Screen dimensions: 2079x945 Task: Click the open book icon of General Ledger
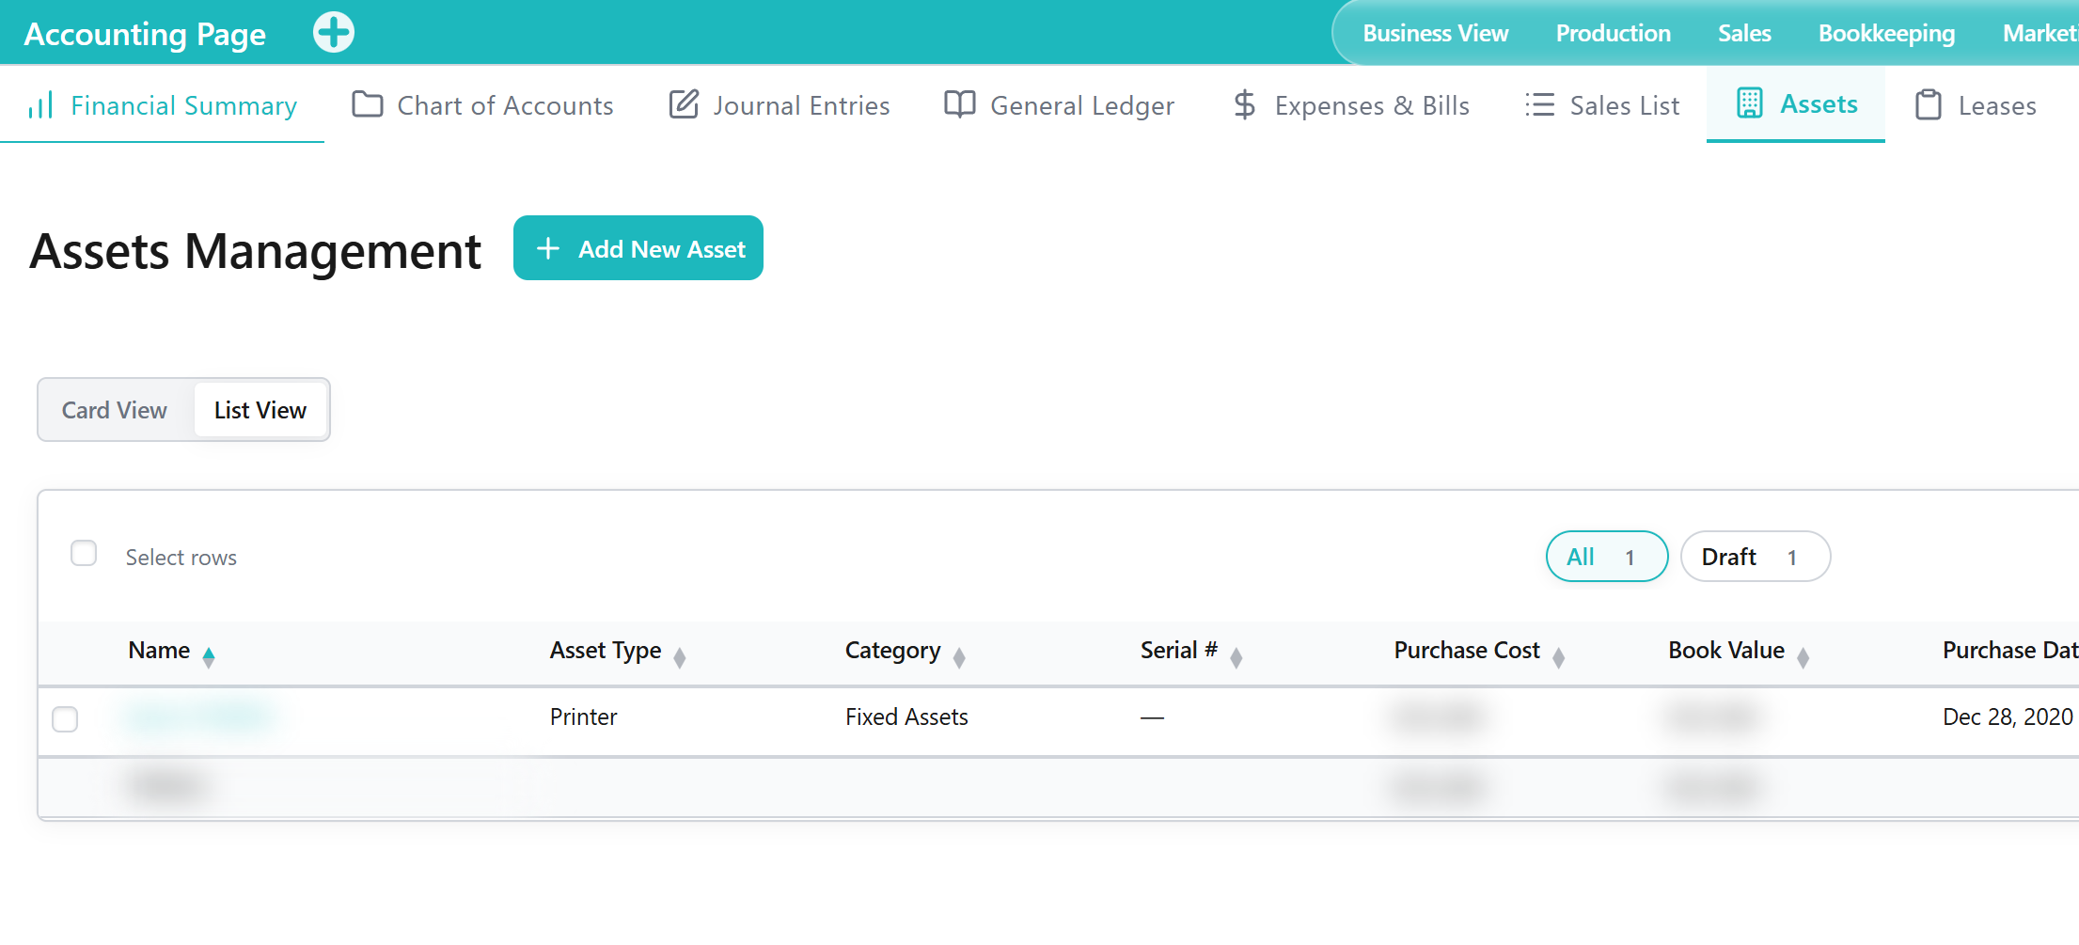(x=960, y=104)
